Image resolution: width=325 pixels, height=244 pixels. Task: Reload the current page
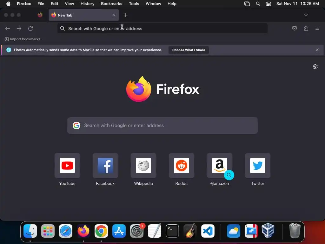coord(30,28)
